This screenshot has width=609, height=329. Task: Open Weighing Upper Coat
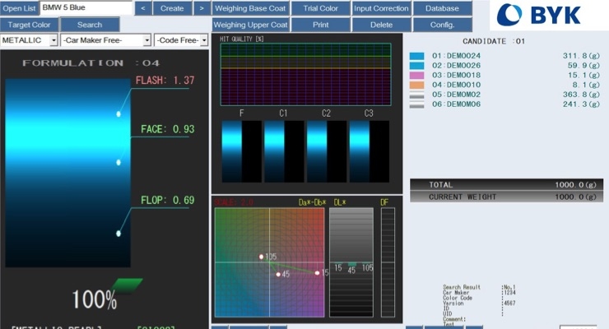pos(250,25)
